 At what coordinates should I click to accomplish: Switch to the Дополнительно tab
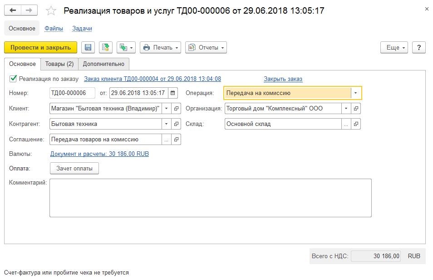point(103,64)
